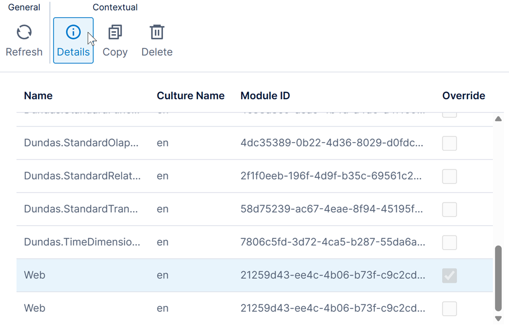509x330 pixels.
Task: Sort entries by Module ID column header
Action: click(265, 95)
